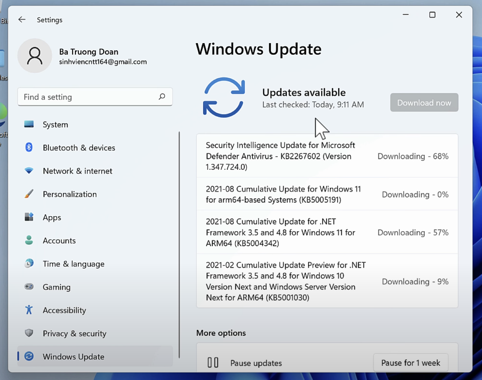Click the System monitor icon

29,124
